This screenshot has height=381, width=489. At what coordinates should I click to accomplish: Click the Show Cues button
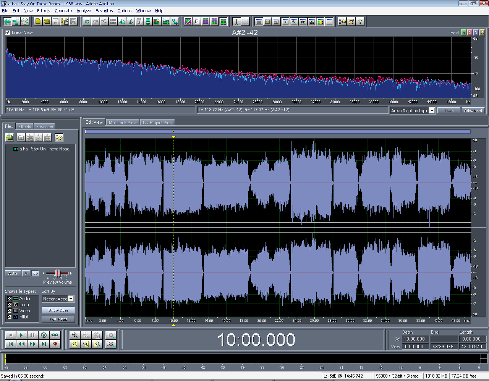(58, 310)
